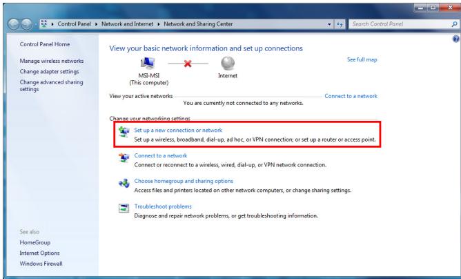Click Connect to a network link near active networks
The width and height of the screenshot is (461, 279).
351,96
